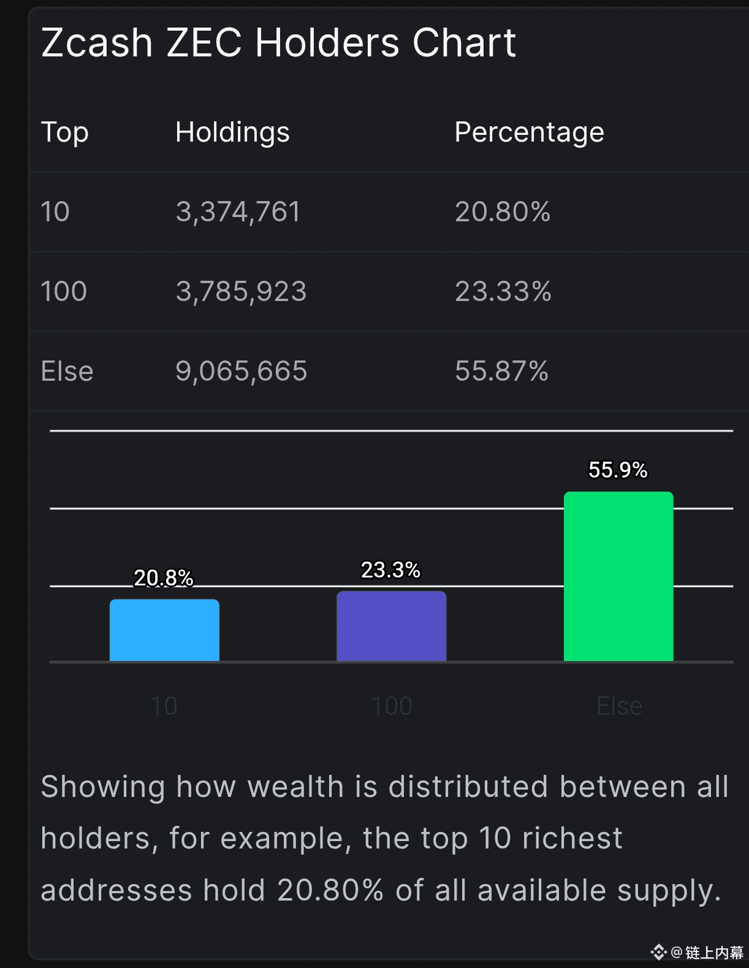Viewport: 749px width, 968px height.
Task: Click the 23.33% table cell
Action: 503,291
